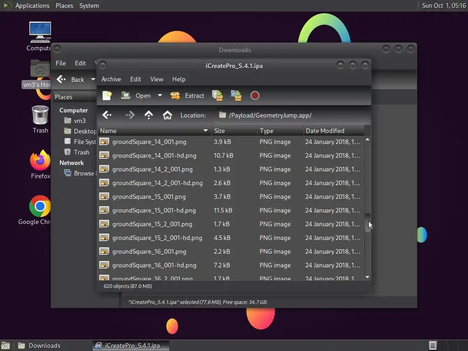
Task: Click image icon of groundSquare_15_2_001-hd.png row
Action: click(x=104, y=238)
